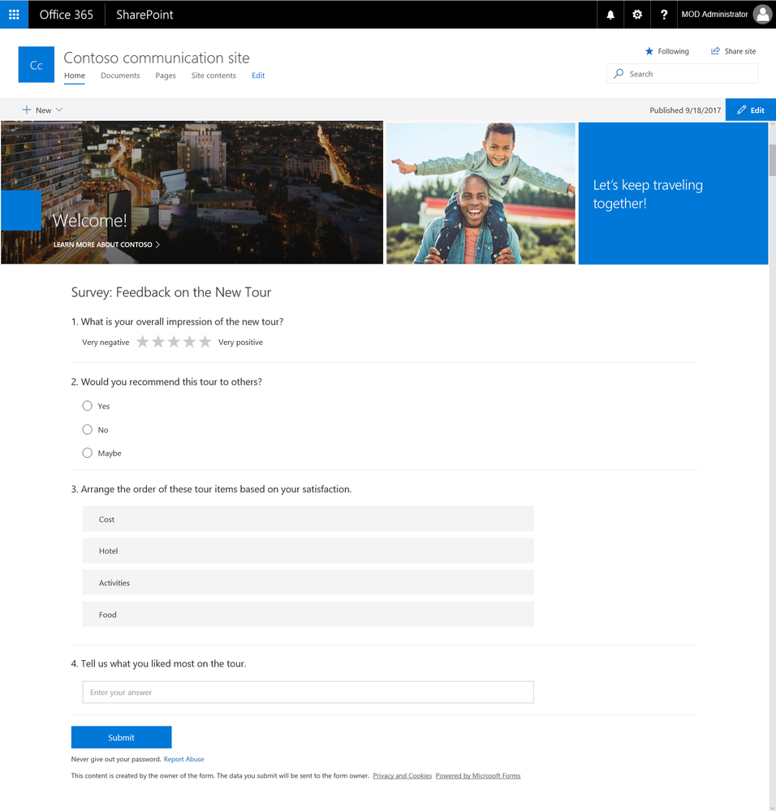Open the Pages navigation tab

click(166, 75)
